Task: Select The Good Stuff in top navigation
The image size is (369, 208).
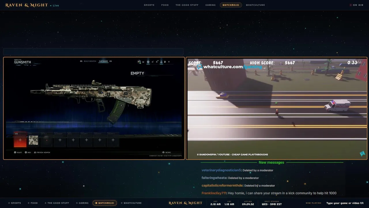Action: tap(187, 5)
